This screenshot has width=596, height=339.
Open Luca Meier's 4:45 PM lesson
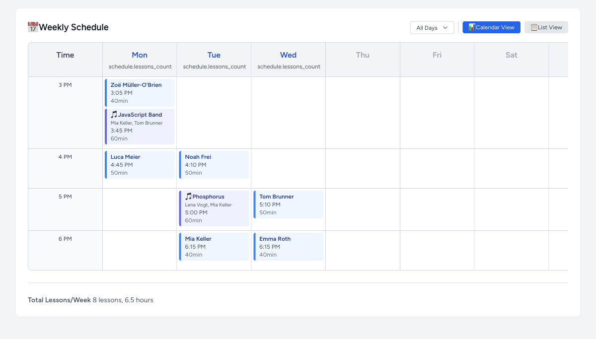[140, 165]
